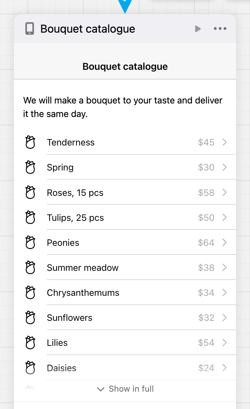Click the rose icon beside Tenderness
The width and height of the screenshot is (250, 409).
30,142
